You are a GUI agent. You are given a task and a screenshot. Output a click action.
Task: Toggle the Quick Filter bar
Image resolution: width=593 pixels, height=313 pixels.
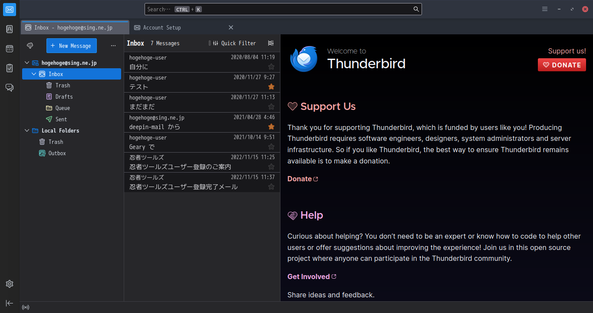[234, 43]
